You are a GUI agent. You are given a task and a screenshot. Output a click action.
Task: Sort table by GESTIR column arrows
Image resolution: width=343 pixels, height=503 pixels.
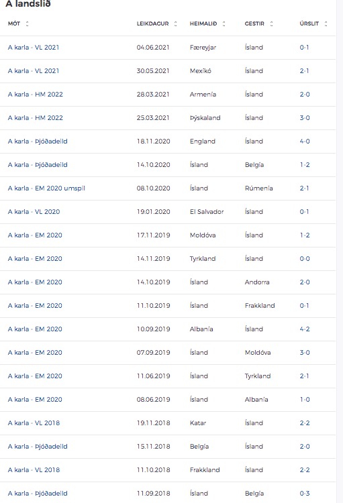coord(271,23)
